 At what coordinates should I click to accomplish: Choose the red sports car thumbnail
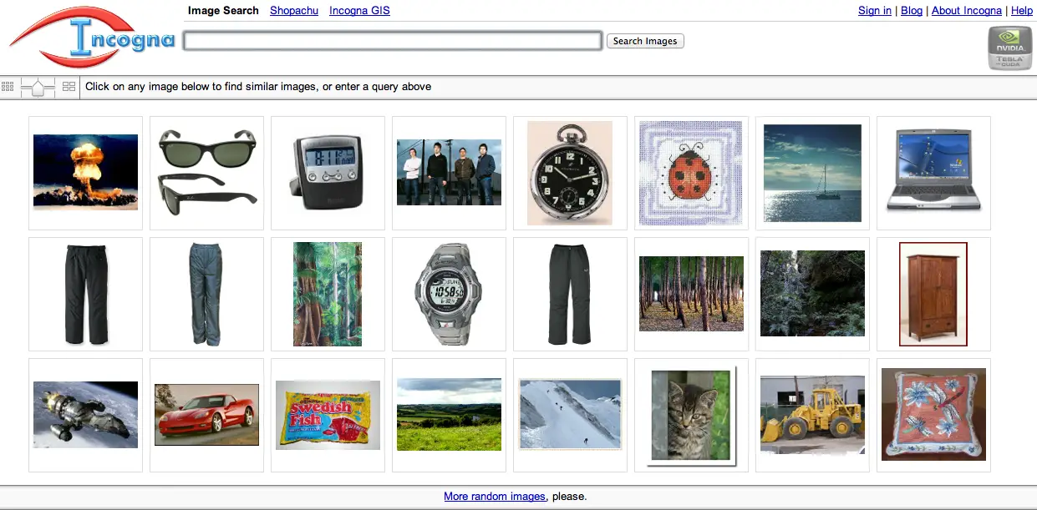(x=206, y=415)
